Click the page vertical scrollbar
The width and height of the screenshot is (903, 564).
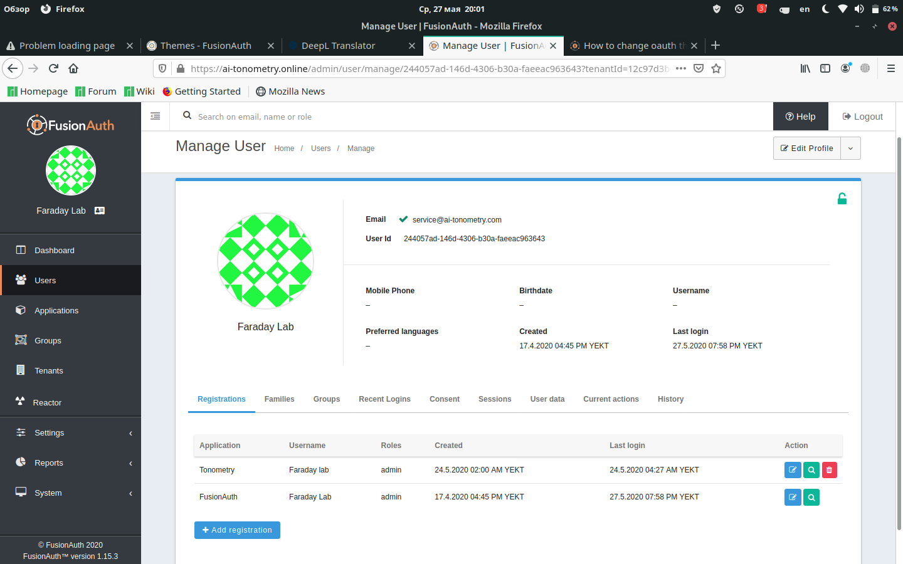click(x=899, y=334)
